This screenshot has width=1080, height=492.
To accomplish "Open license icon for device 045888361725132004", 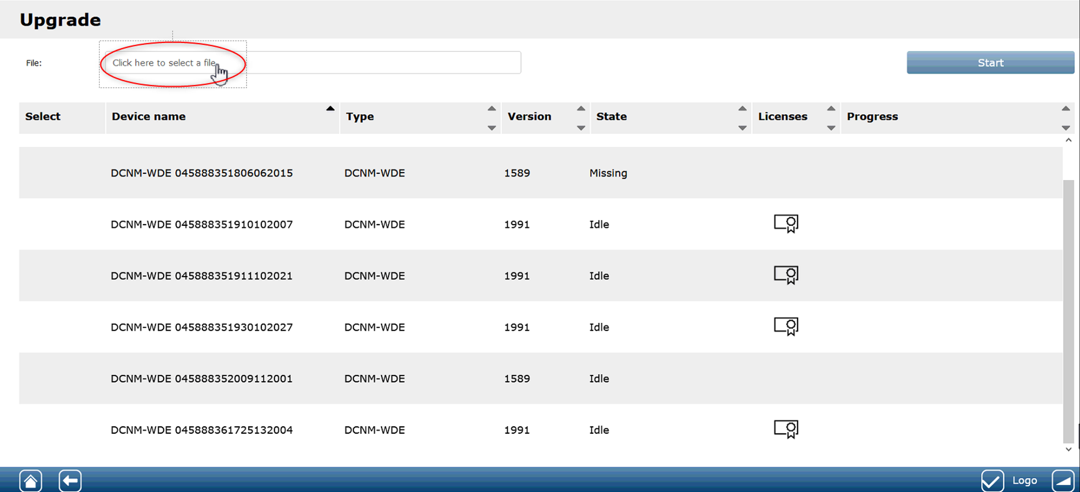I will [x=786, y=429].
